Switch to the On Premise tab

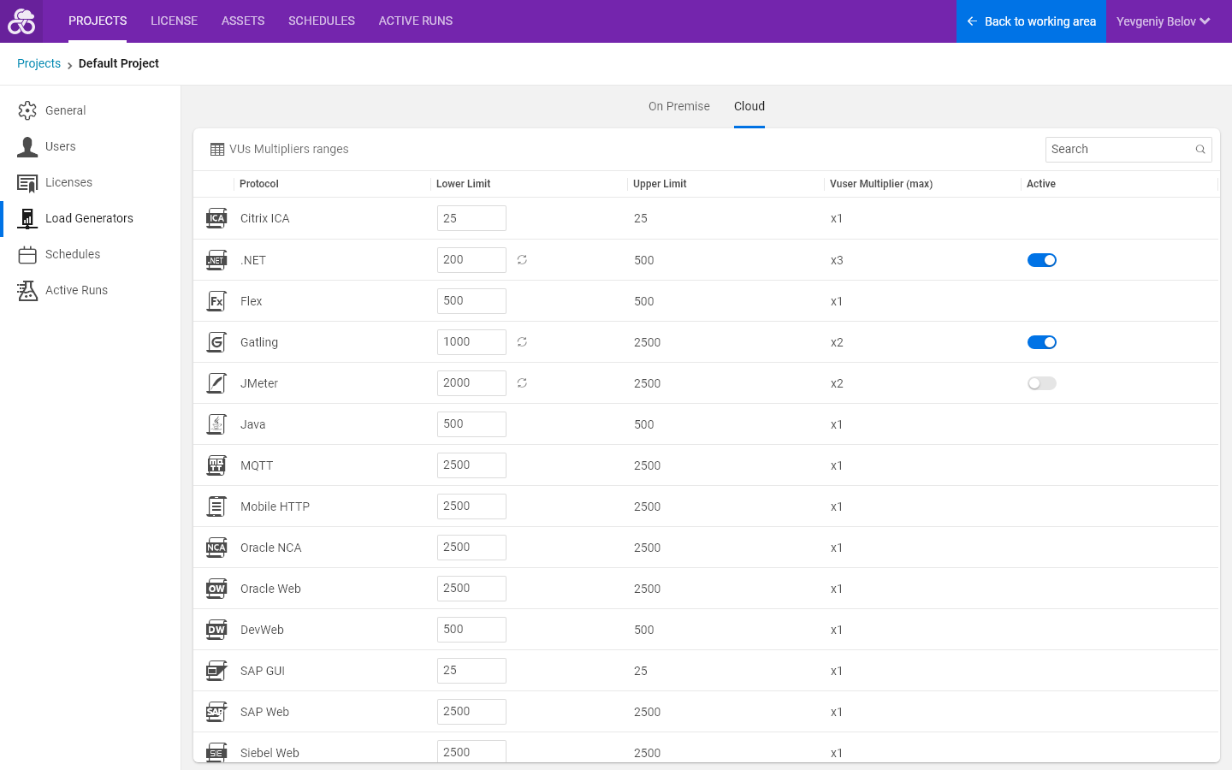679,106
